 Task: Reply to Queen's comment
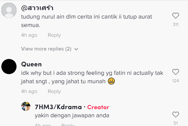point(54,91)
